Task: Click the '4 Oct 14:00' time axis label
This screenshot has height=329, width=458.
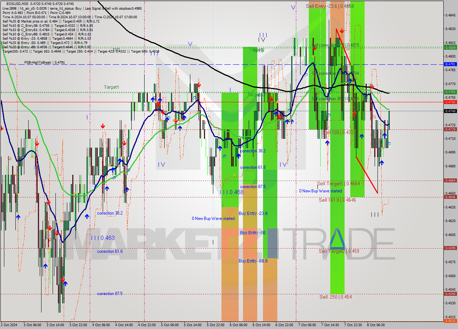Action: click(124, 325)
